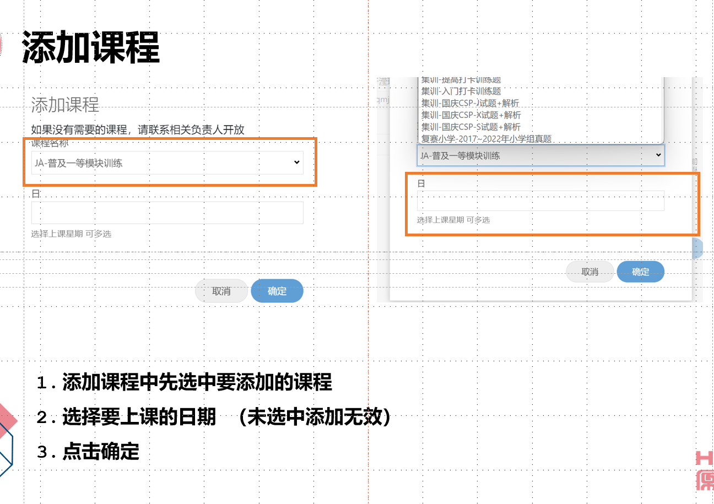714x504 pixels.
Task: Focus the 日 field inside the right orange box
Action: tap(540, 200)
